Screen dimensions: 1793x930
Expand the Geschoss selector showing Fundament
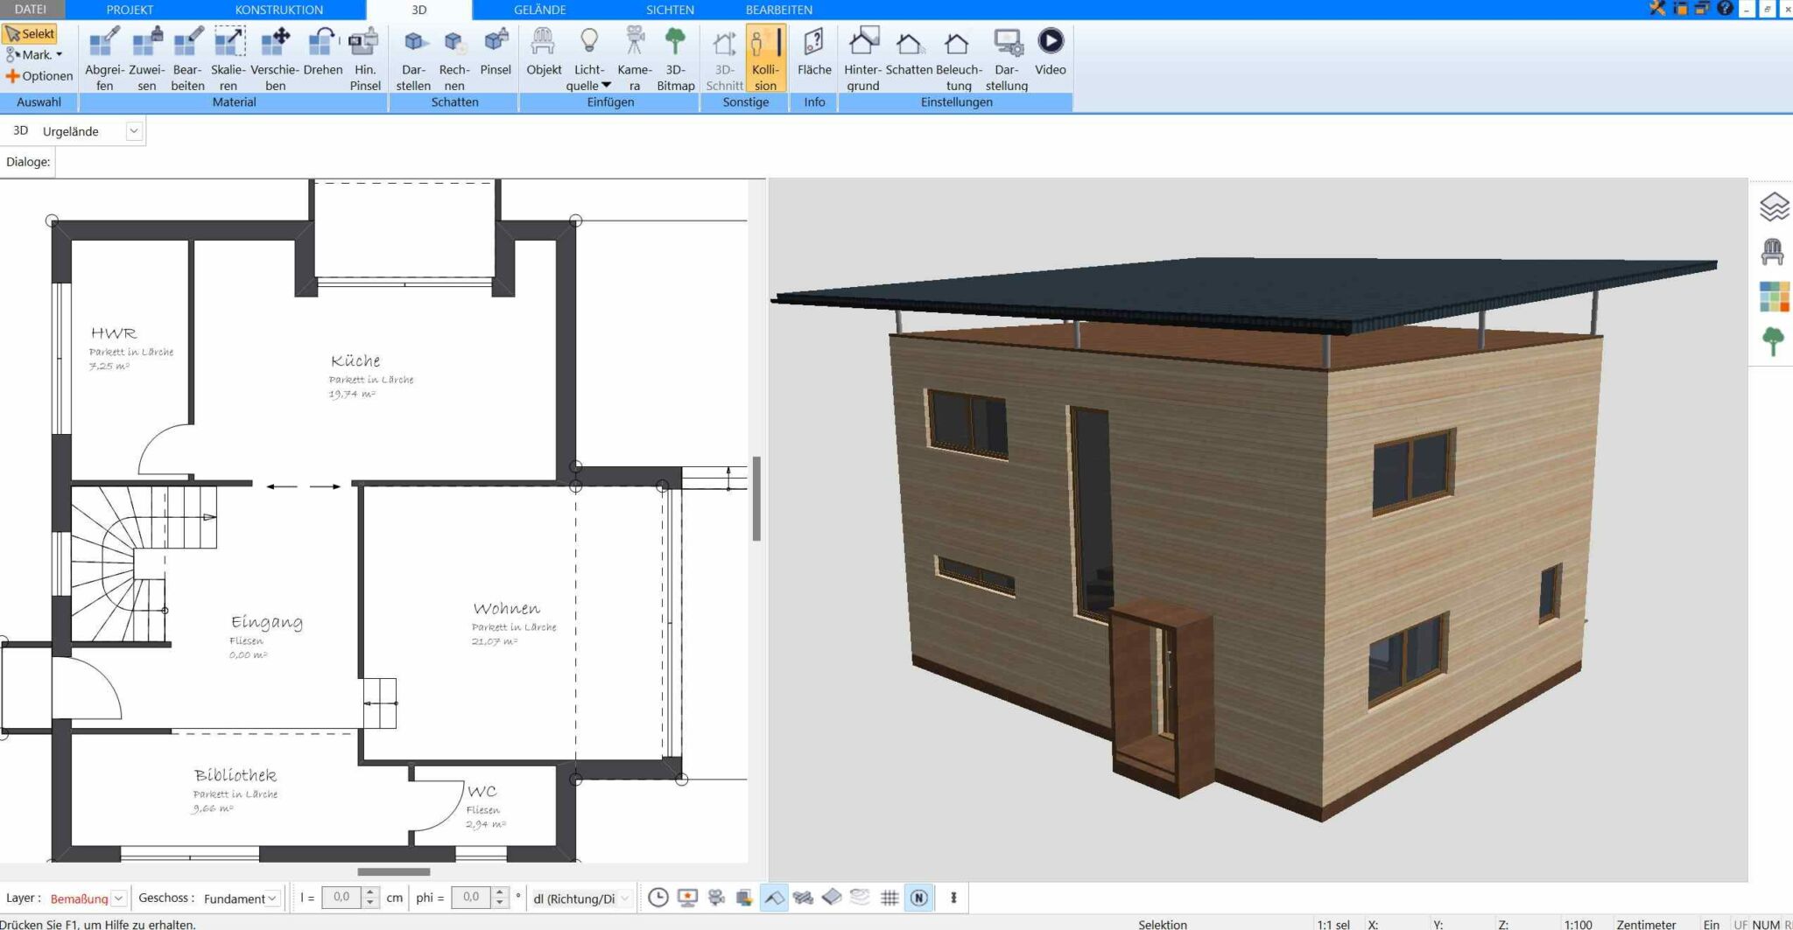tap(274, 898)
